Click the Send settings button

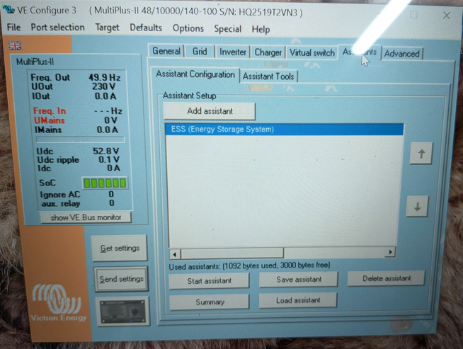click(121, 279)
